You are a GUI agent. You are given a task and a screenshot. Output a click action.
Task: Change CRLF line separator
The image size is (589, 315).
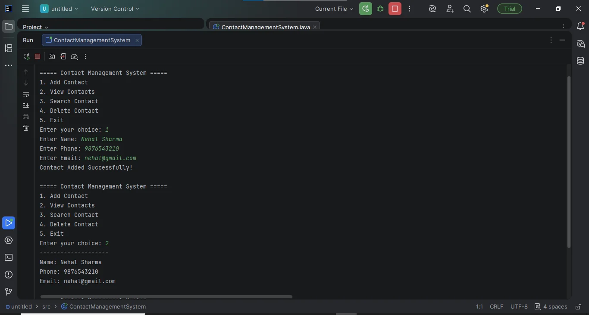tap(496, 307)
